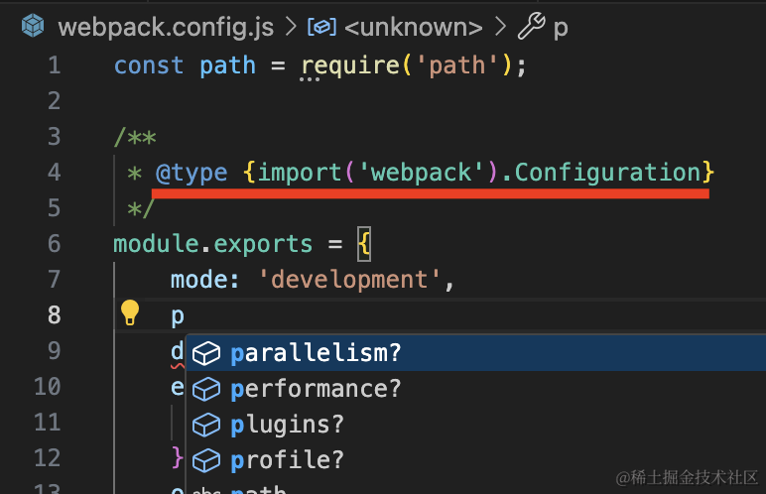This screenshot has width=766, height=494.
Task: Click the cube icon beside plugins?
Action: coord(206,426)
